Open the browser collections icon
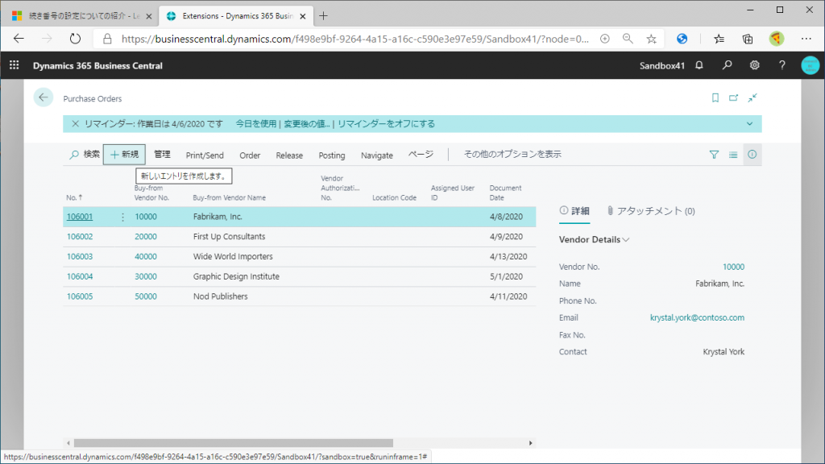The width and height of the screenshot is (825, 464). [747, 39]
